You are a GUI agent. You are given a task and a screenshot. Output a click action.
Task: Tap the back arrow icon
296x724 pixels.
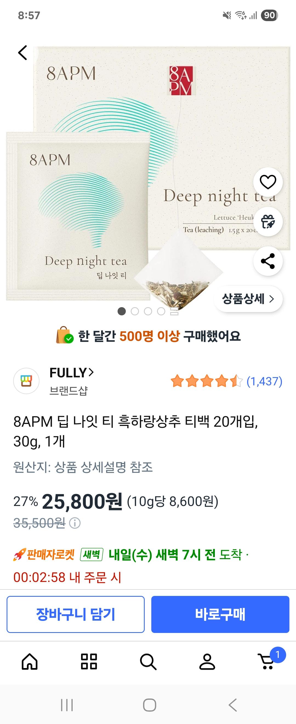(x=22, y=53)
